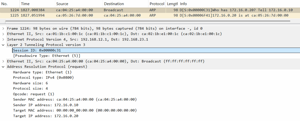The image size is (300, 121).
Task: Select packet 1225 ARP reply row
Action: (150, 15)
